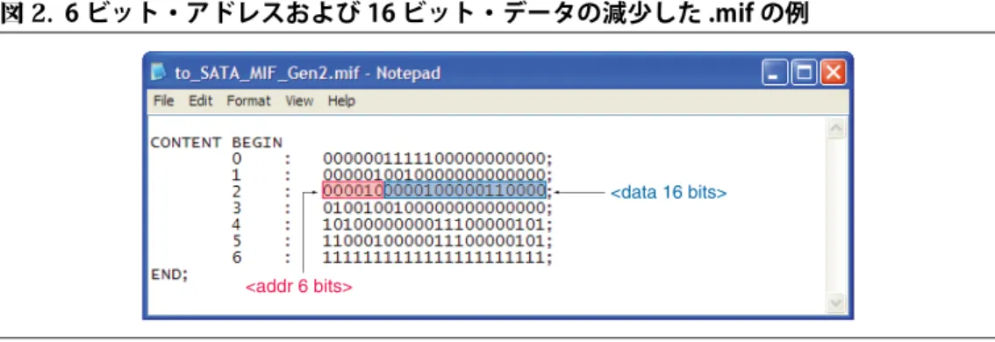Click the Notepad document icon in title bar
995x342 pixels.
point(158,72)
